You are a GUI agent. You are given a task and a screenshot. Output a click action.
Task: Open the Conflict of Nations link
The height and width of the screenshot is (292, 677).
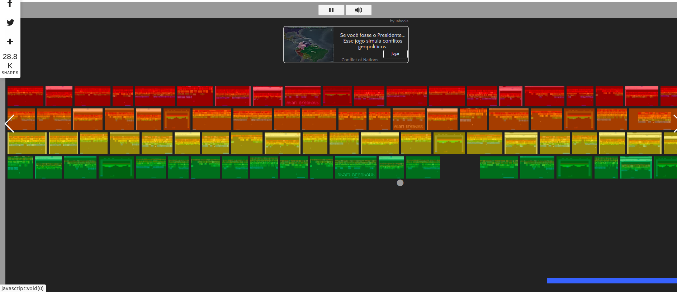tap(360, 60)
